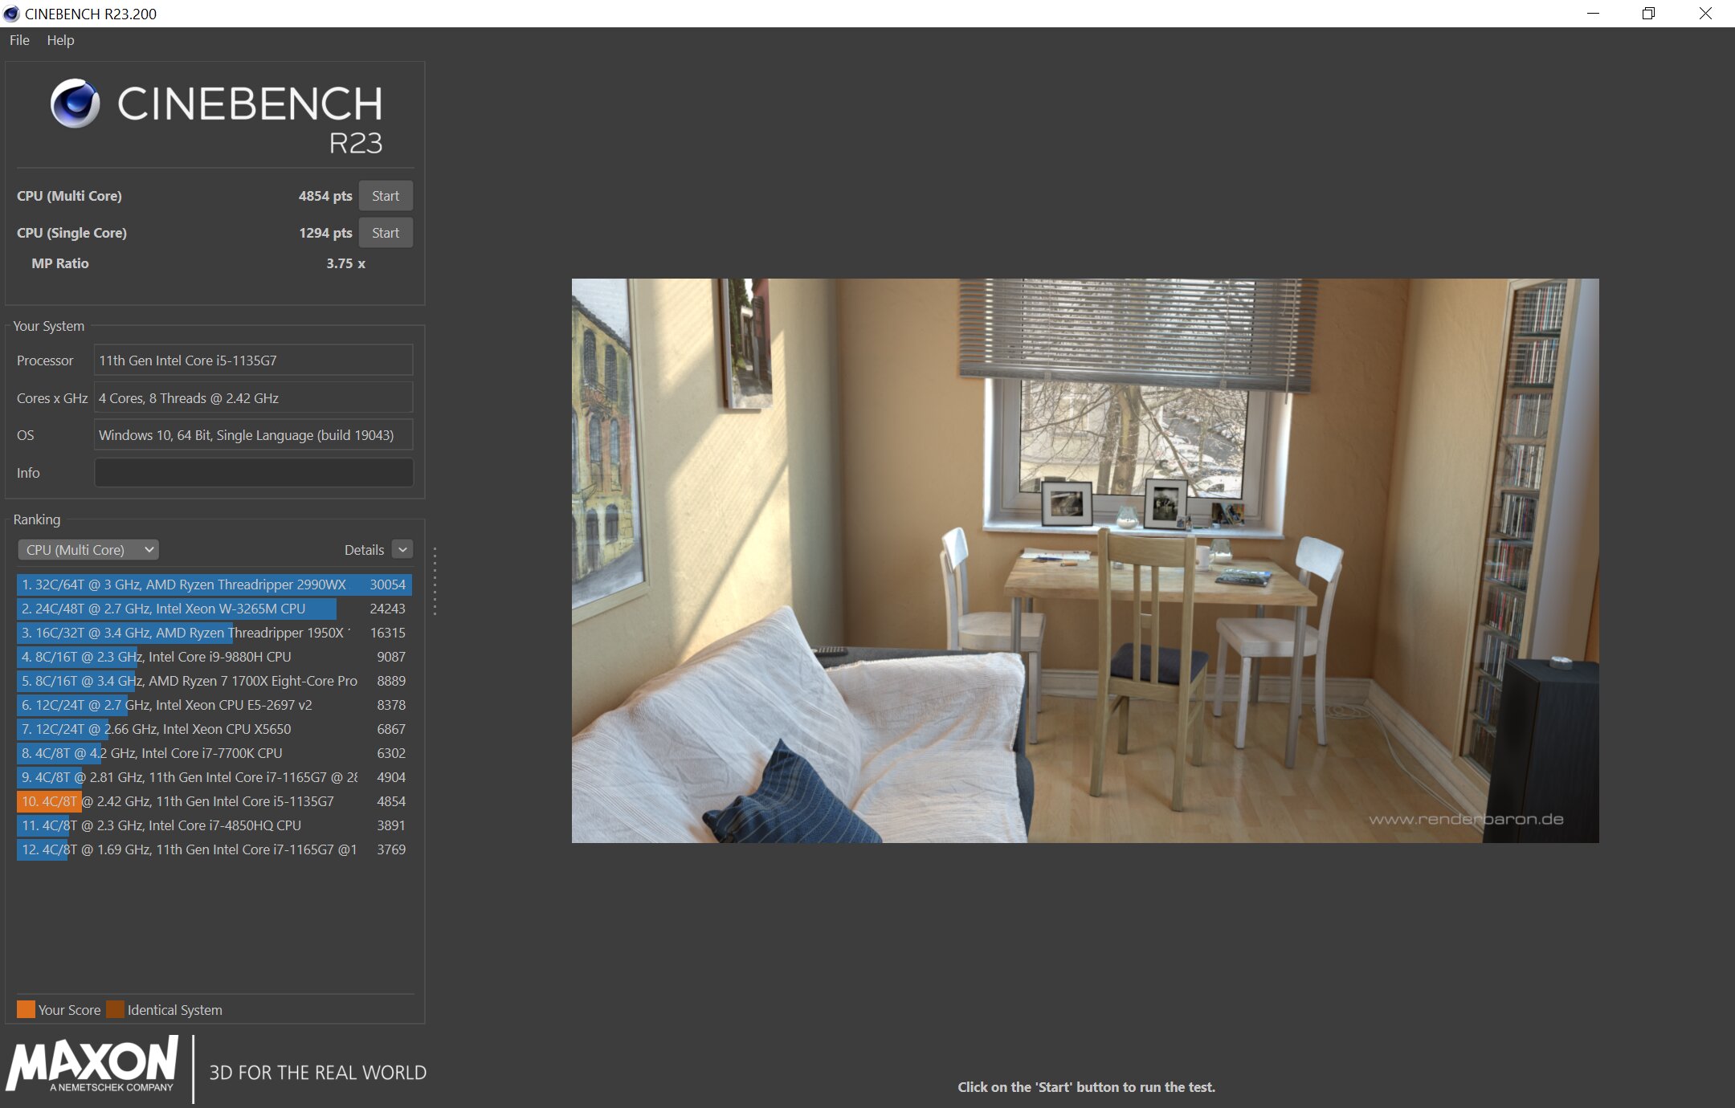Click the Details label in Ranking

tap(364, 550)
